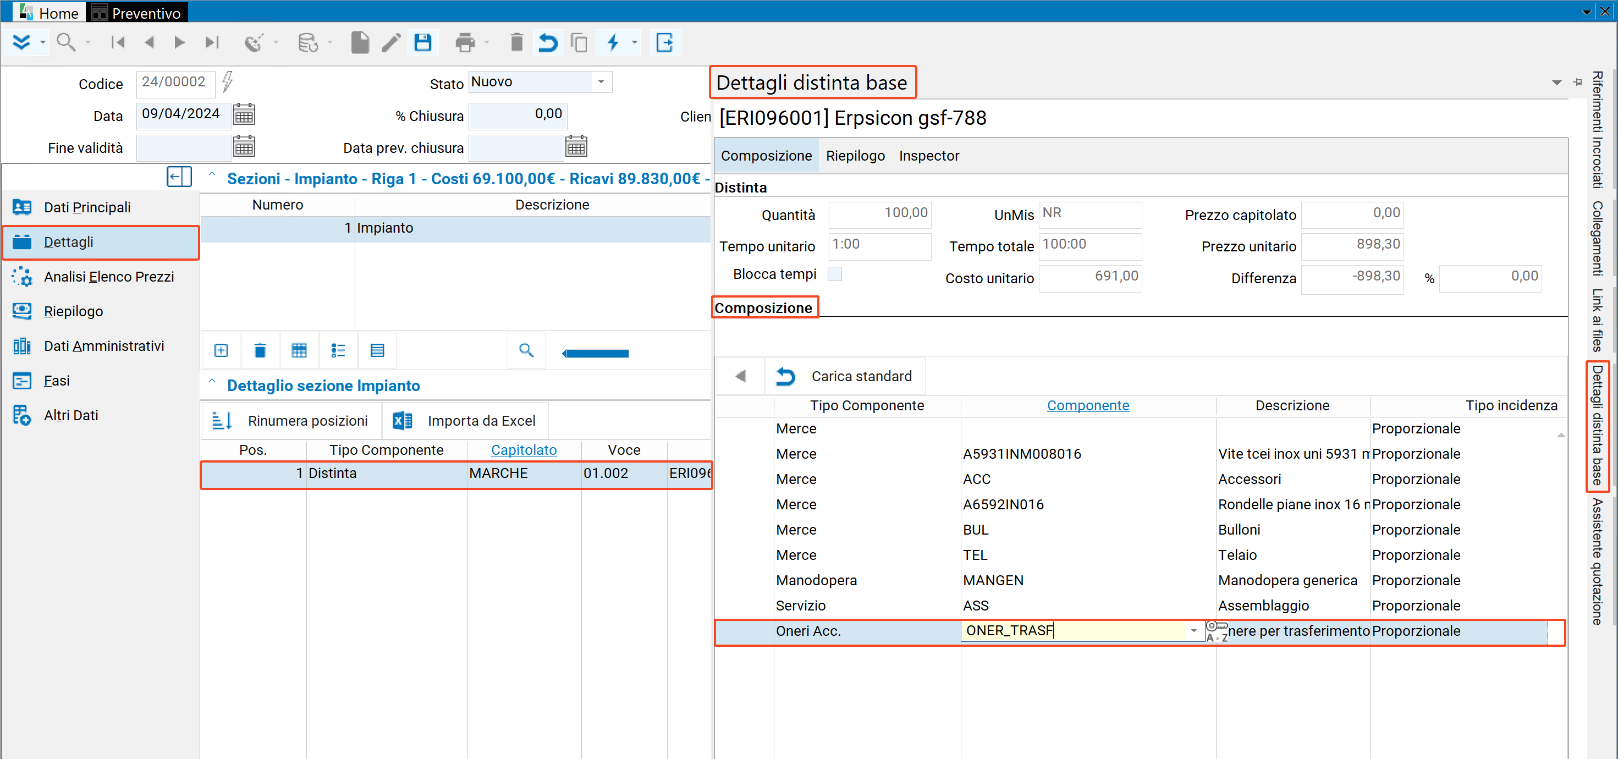Click the delete trash icon in the top toolbar
The image size is (1618, 759).
click(516, 43)
